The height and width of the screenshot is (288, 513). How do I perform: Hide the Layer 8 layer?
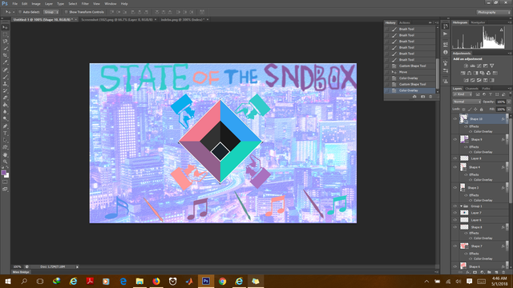pyautogui.click(x=454, y=158)
